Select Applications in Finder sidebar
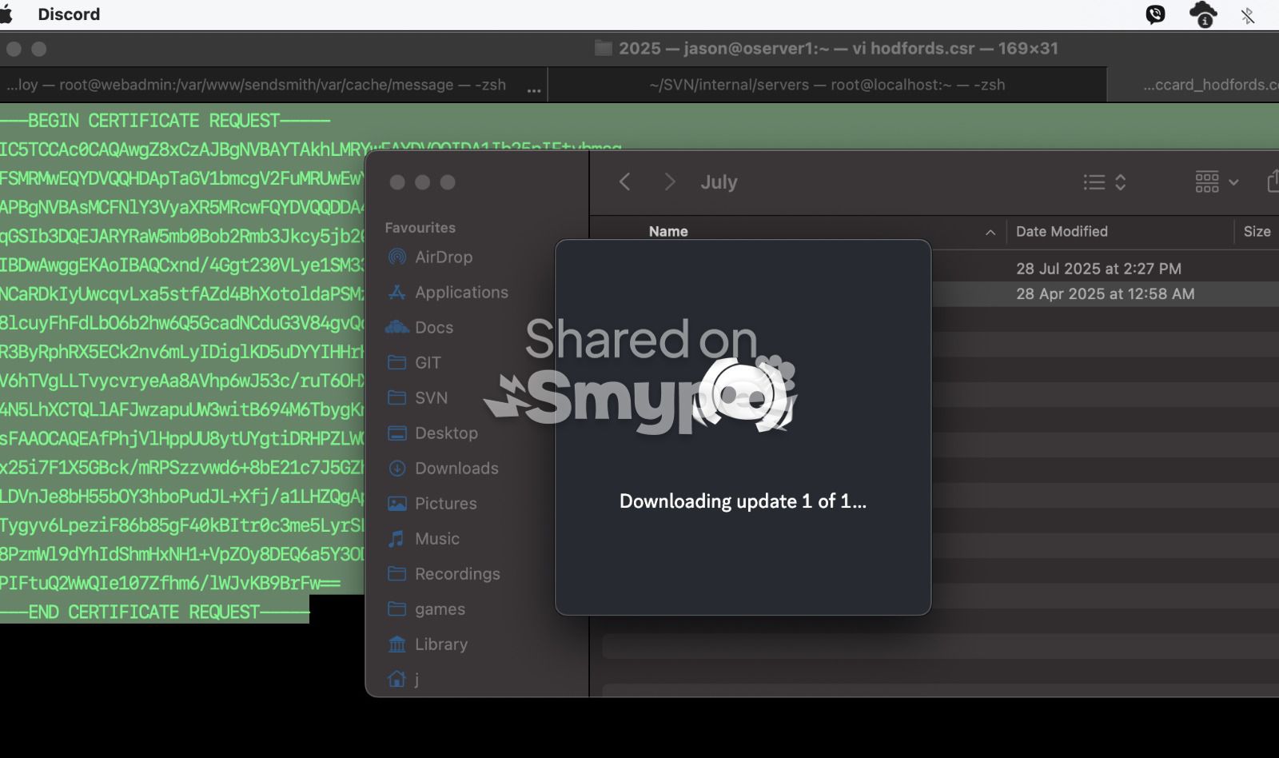Screen dimensions: 1279x758 tap(460, 293)
